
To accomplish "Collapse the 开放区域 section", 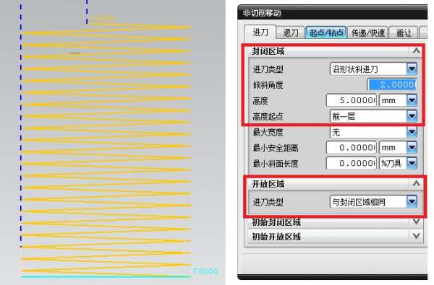I will [416, 183].
